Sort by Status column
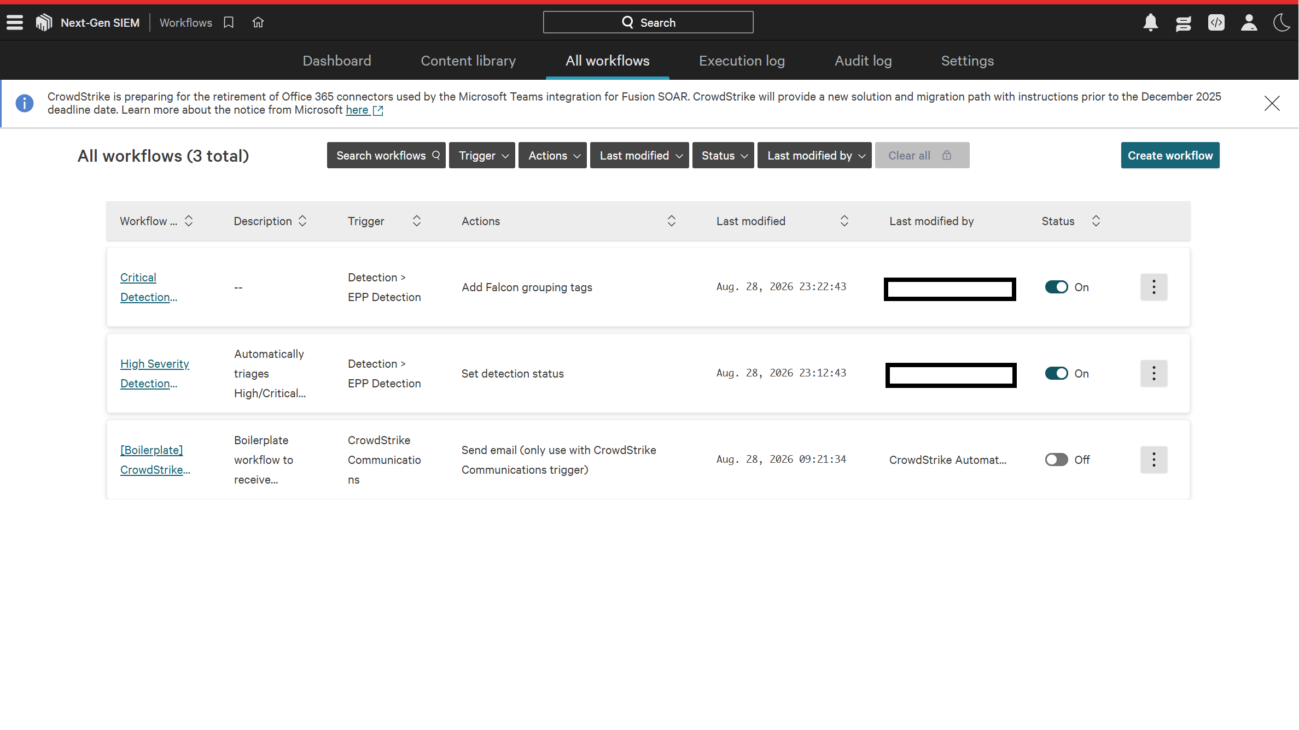The height and width of the screenshot is (730, 1299). point(1096,221)
